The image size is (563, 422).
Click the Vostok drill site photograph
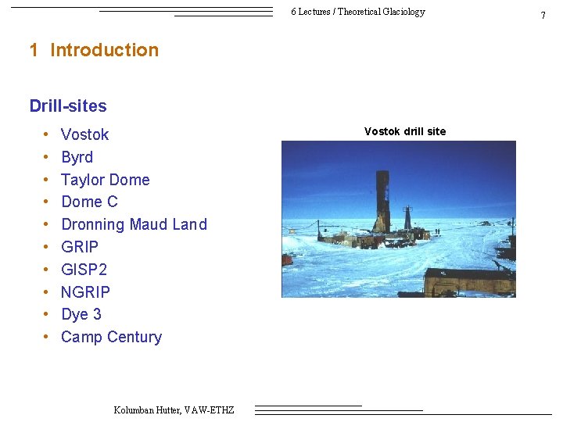(399, 219)
